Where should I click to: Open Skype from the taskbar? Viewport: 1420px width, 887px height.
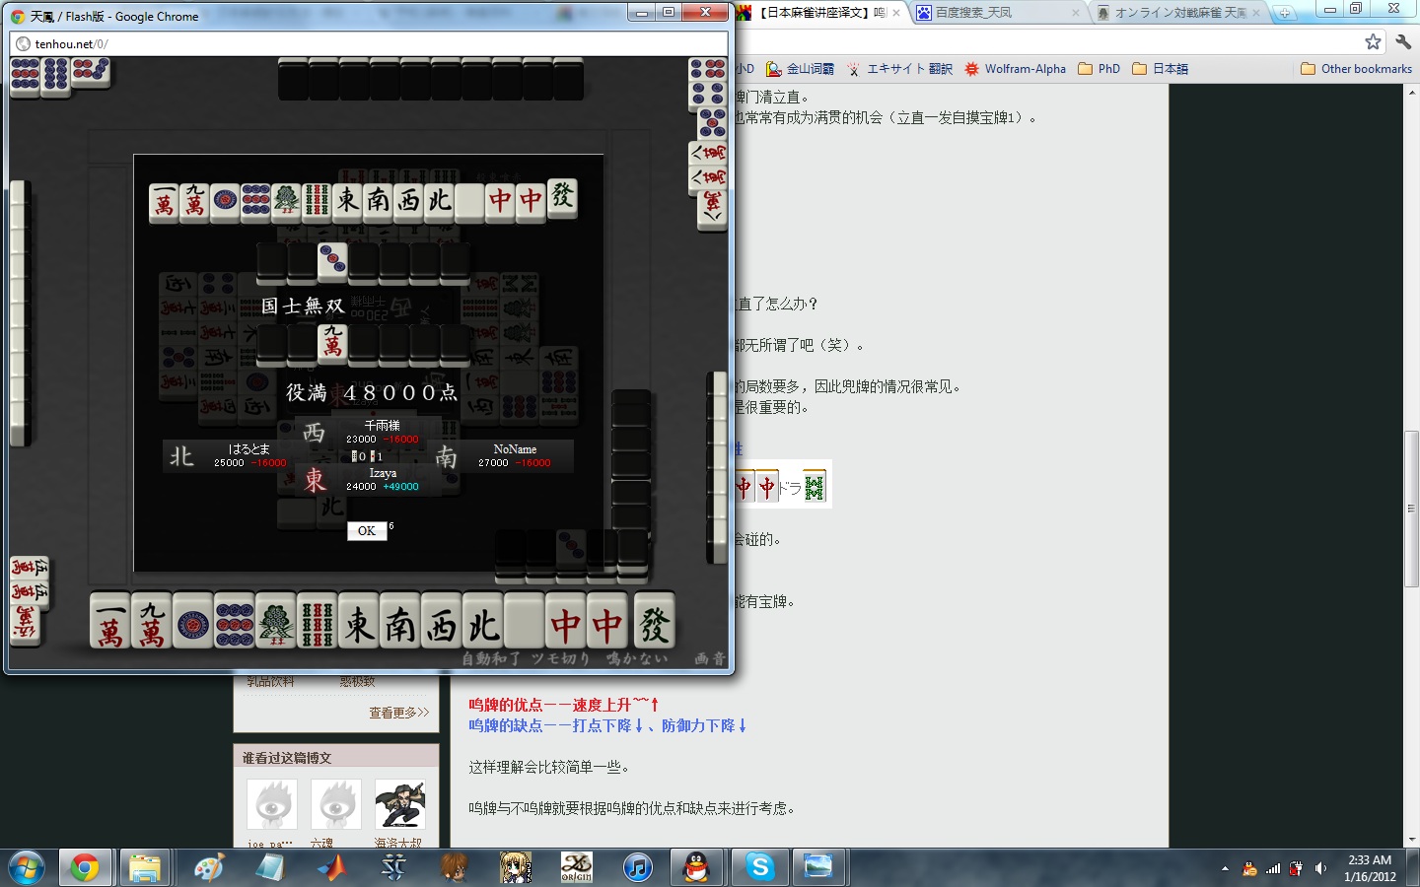point(759,867)
